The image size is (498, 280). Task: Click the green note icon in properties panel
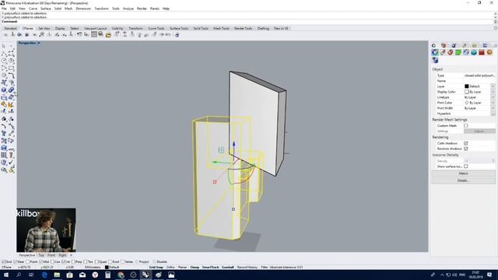tap(458, 52)
